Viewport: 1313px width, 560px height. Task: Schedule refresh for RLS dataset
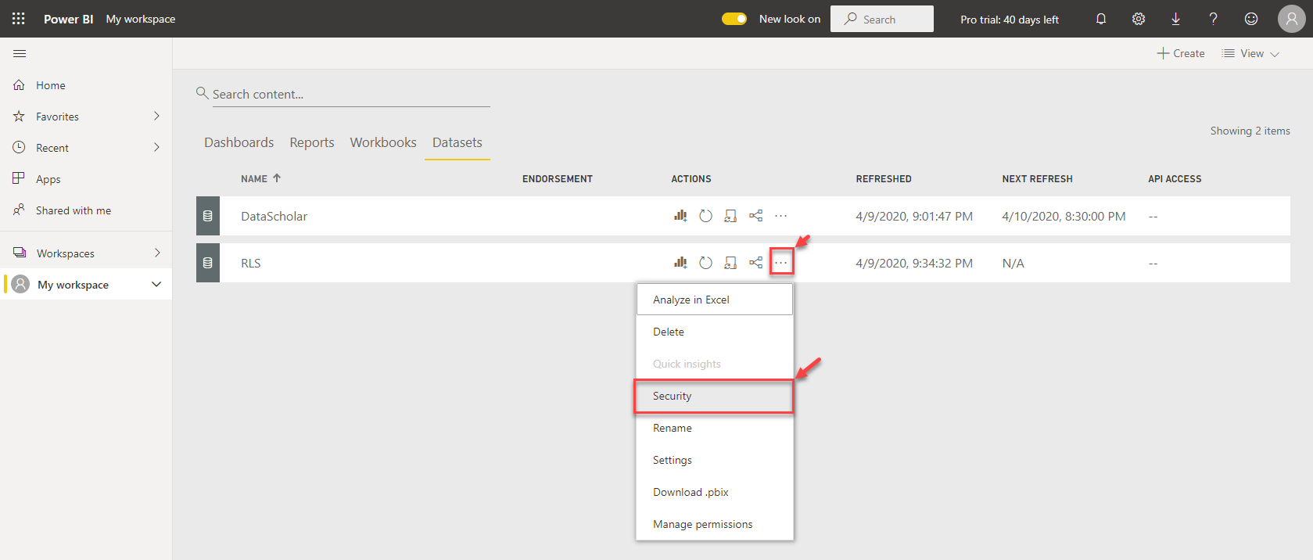pos(730,263)
